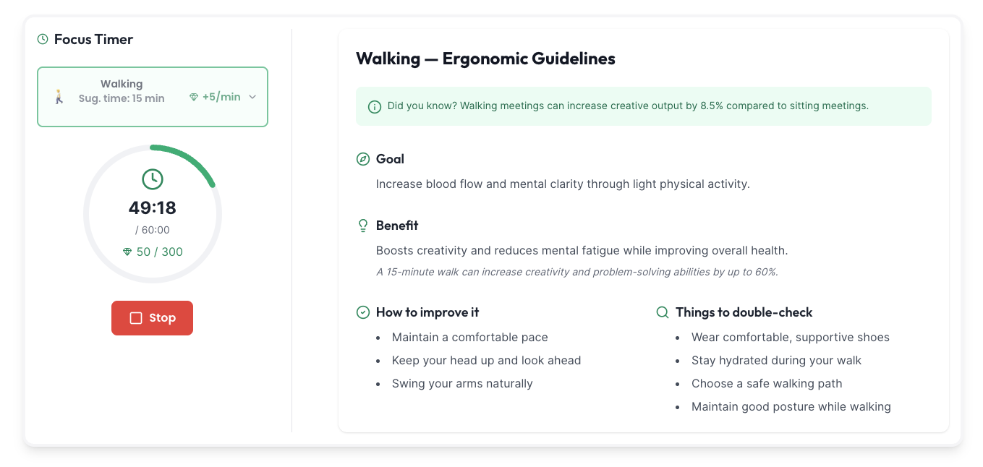
Task: Click the Focus Timer title
Action: point(93,39)
